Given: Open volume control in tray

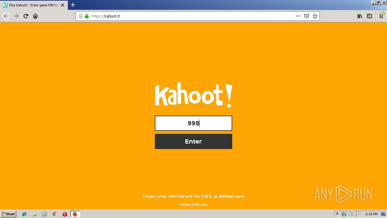Looking at the screenshot, I should pos(351,214).
